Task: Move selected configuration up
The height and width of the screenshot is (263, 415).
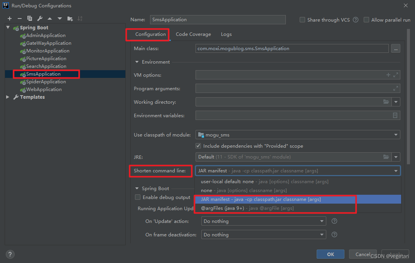Action: pyautogui.click(x=49, y=18)
